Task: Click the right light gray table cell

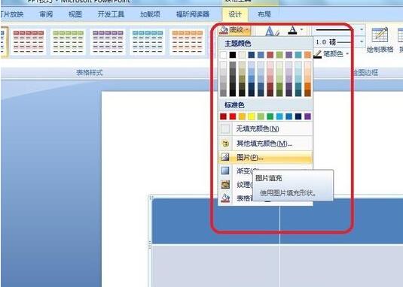Action: (x=341, y=266)
